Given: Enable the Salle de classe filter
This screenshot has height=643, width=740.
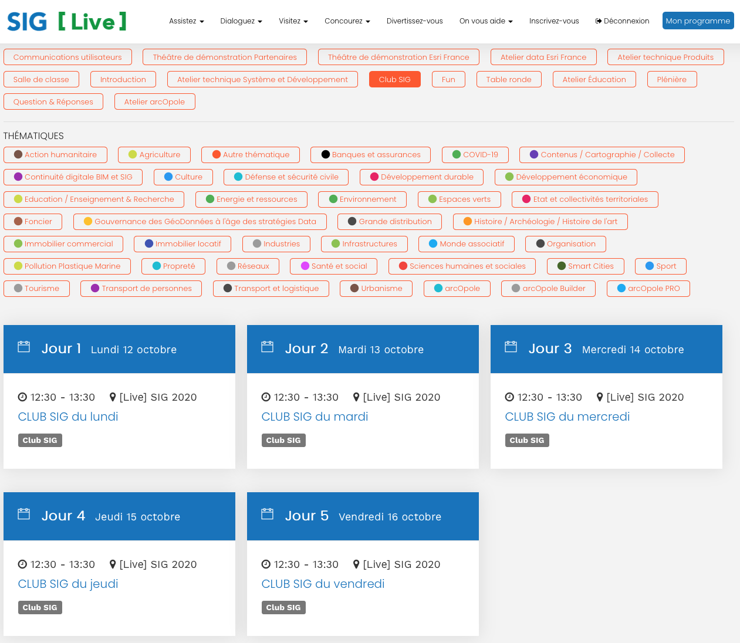Looking at the screenshot, I should 41,79.
